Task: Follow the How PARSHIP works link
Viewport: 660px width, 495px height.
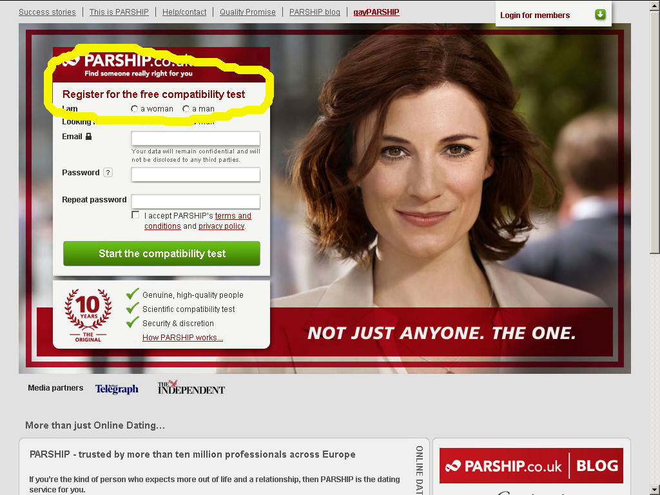Action: 182,338
